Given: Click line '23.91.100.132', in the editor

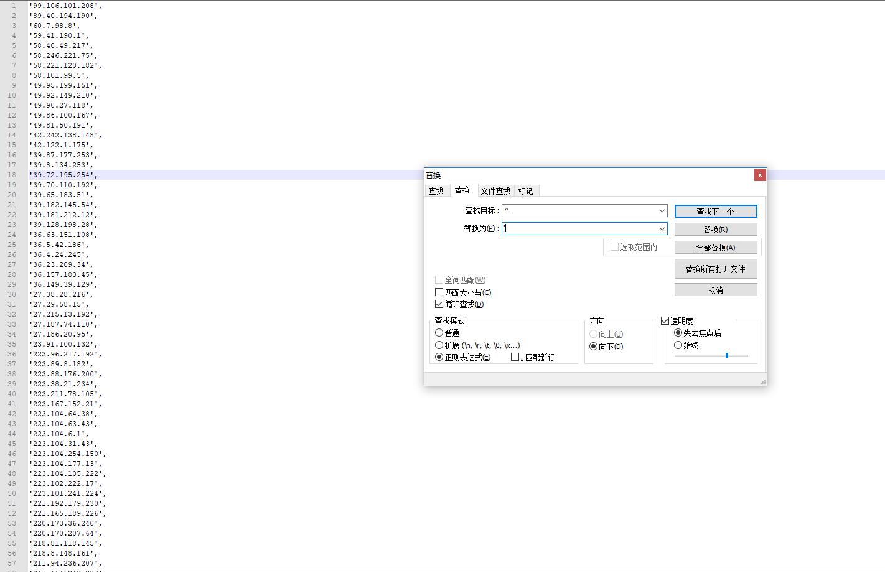Looking at the screenshot, I should coord(63,344).
